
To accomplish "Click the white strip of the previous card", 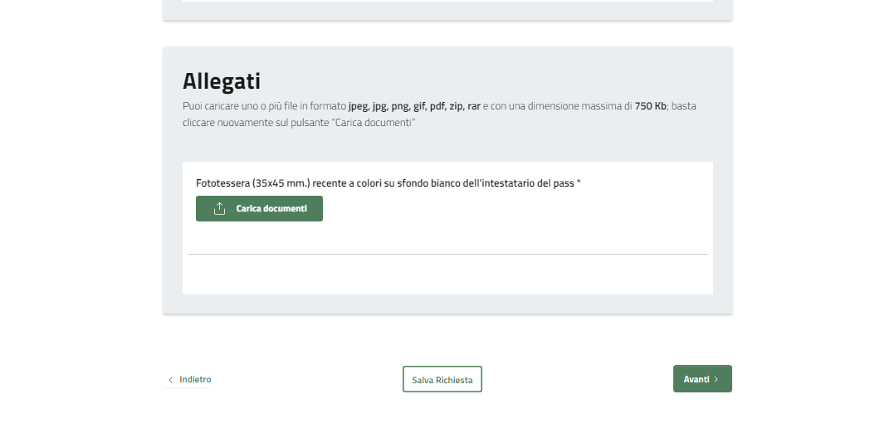I will point(447,1).
